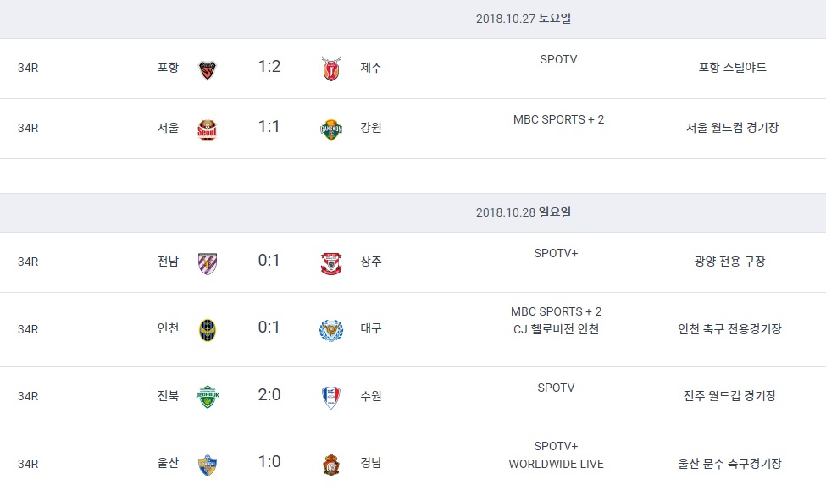Click the Daegu FC team logo

coord(330,329)
